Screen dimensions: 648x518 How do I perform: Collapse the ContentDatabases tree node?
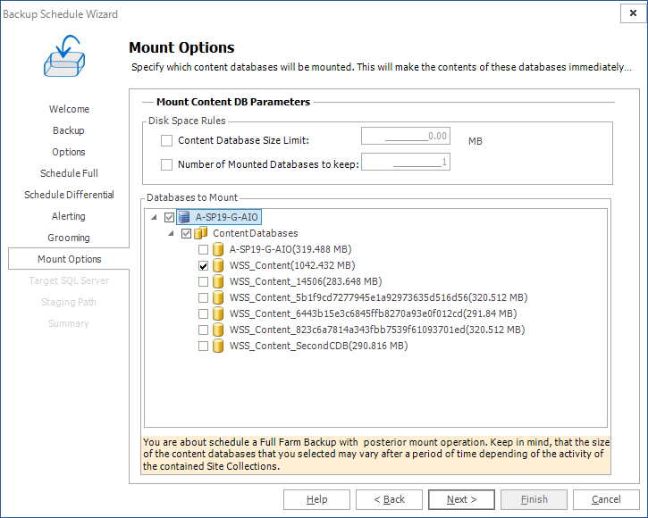[172, 233]
